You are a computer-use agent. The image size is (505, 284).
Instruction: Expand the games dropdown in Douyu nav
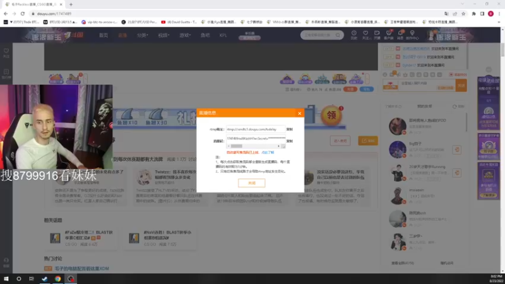(185, 35)
